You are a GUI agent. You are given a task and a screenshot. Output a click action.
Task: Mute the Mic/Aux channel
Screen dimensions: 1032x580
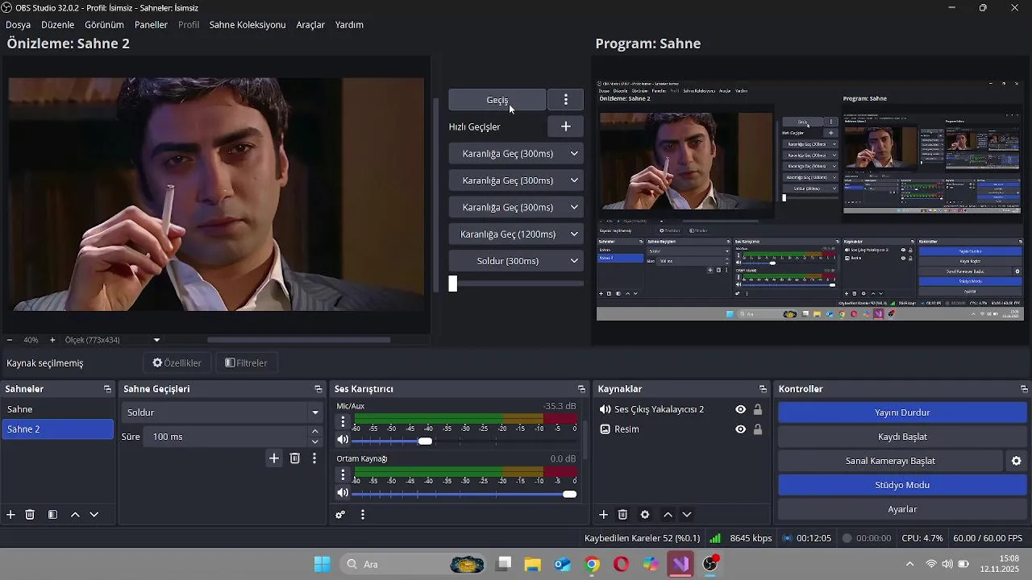click(x=343, y=440)
